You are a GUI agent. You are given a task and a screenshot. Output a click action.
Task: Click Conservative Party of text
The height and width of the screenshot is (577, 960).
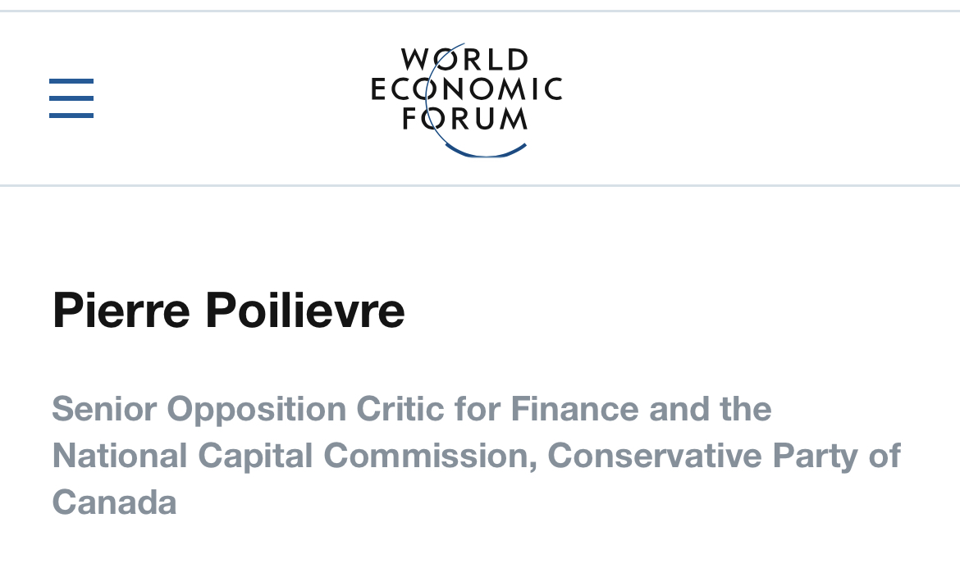(725, 457)
